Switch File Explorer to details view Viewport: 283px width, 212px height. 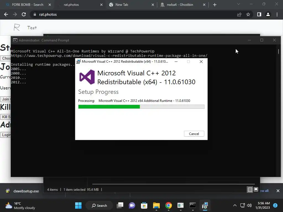(250, 189)
